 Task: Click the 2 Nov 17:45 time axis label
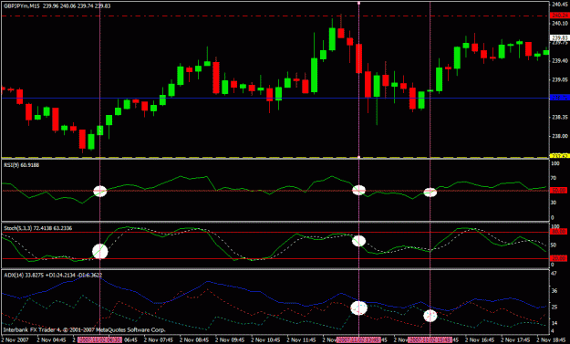[516, 340]
